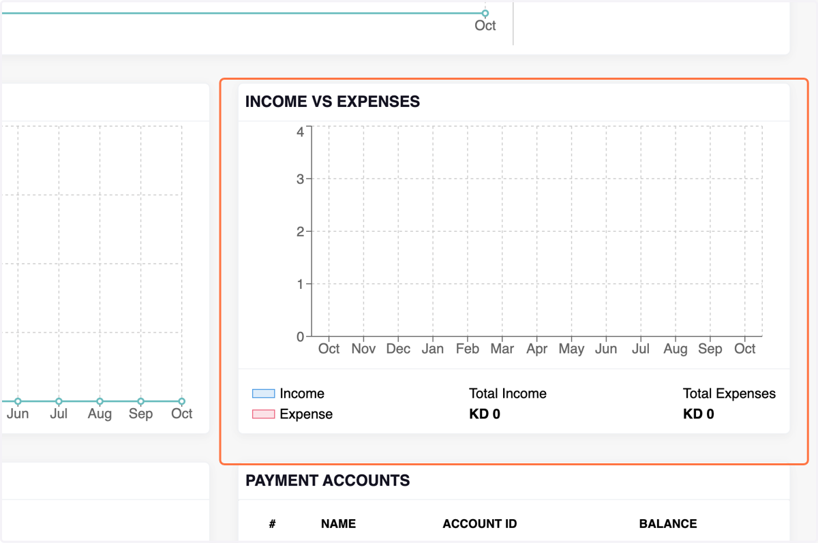Screen dimensions: 818x543
Task: Toggle the blue Income legend swatch
Action: (263, 394)
